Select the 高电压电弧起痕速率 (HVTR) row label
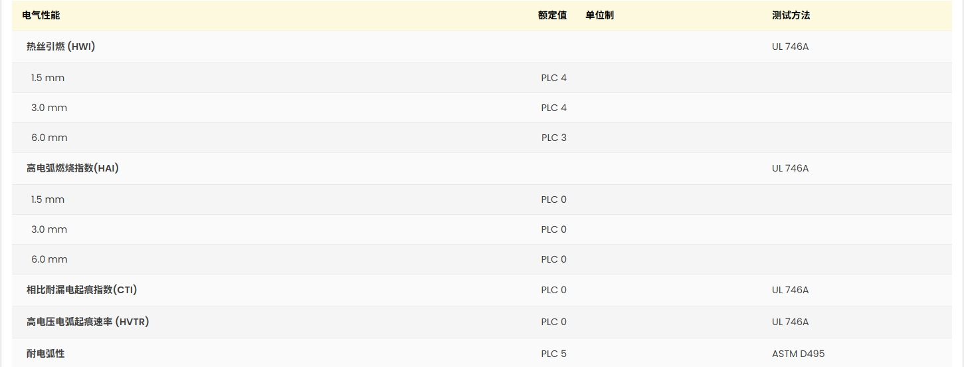Image resolution: width=964 pixels, height=367 pixels. (x=88, y=322)
